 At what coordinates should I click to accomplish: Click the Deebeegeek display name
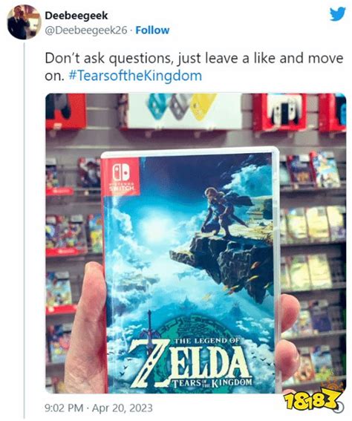76,16
